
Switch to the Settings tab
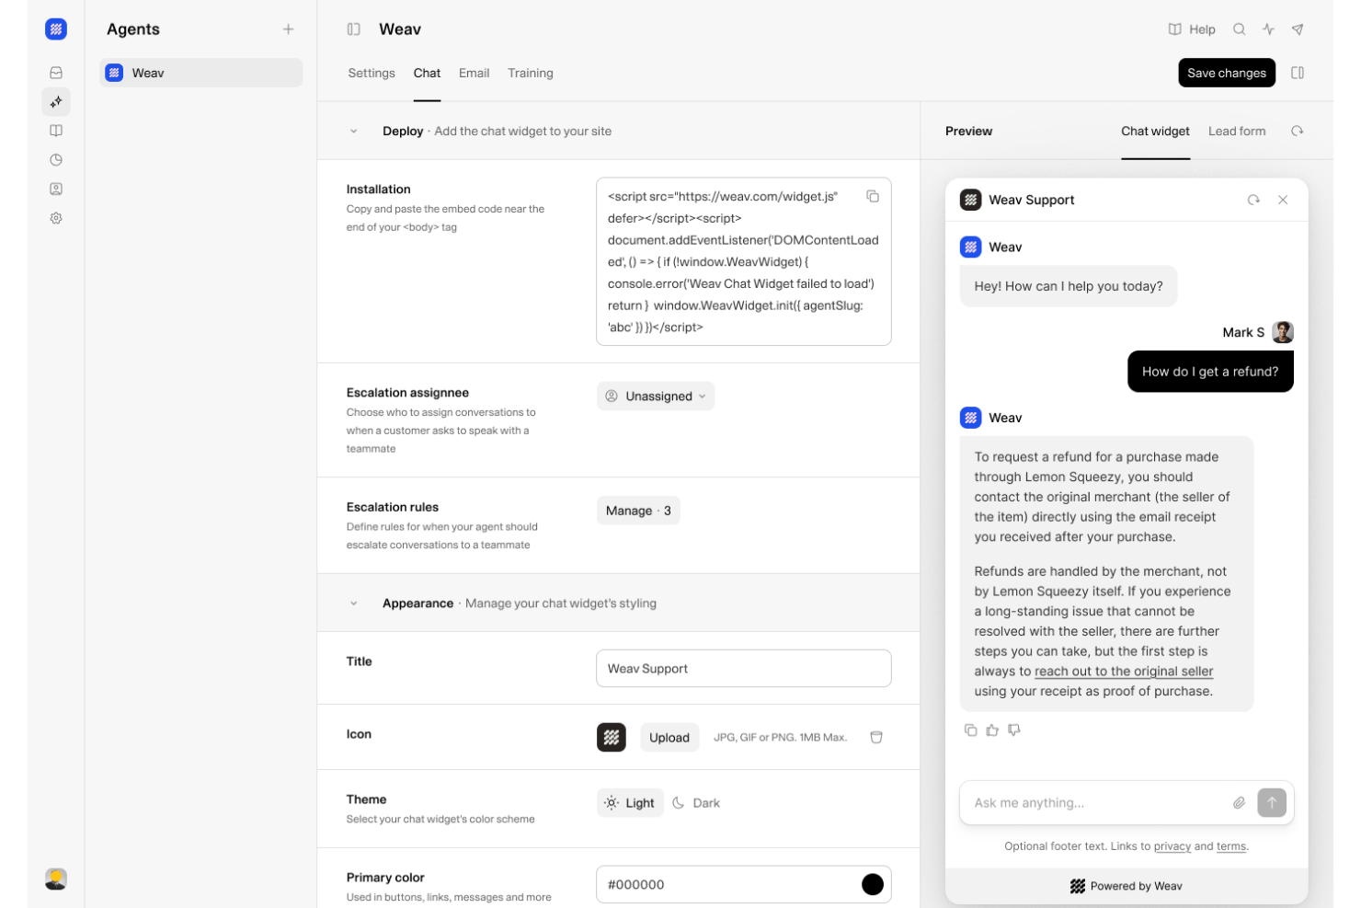click(372, 73)
